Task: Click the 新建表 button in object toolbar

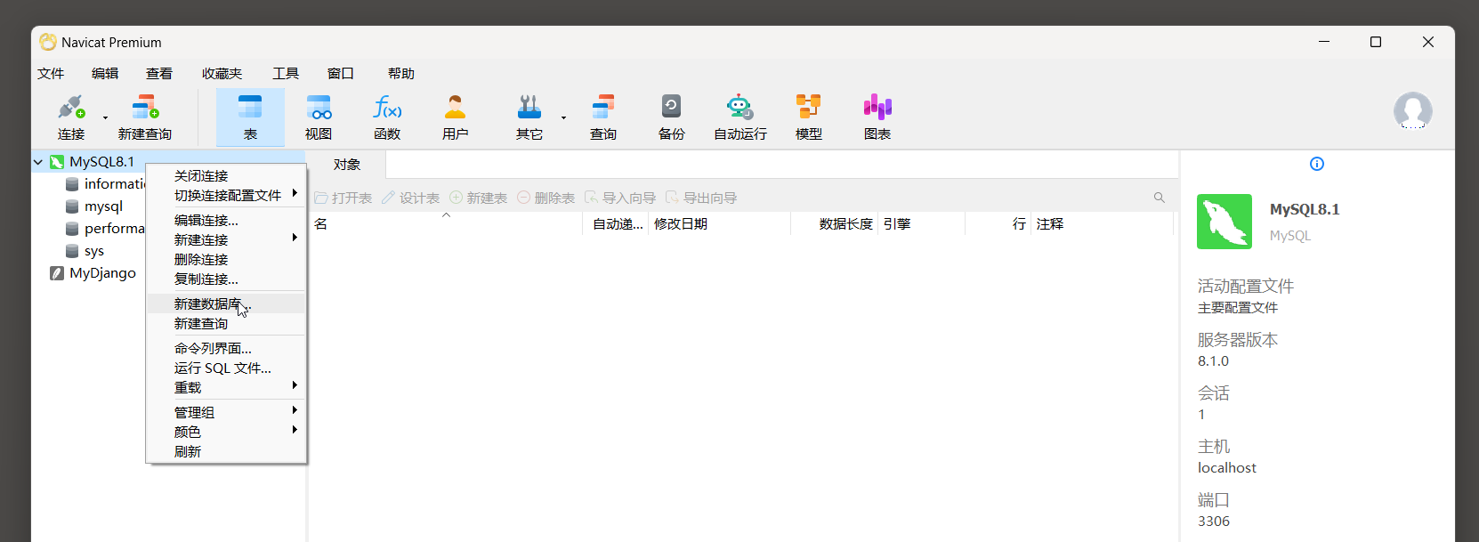Action: pyautogui.click(x=479, y=198)
